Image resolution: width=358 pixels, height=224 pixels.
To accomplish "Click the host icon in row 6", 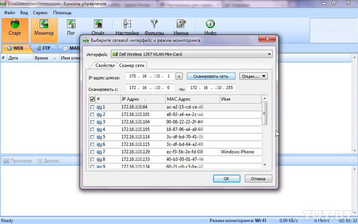I will tap(99, 144).
